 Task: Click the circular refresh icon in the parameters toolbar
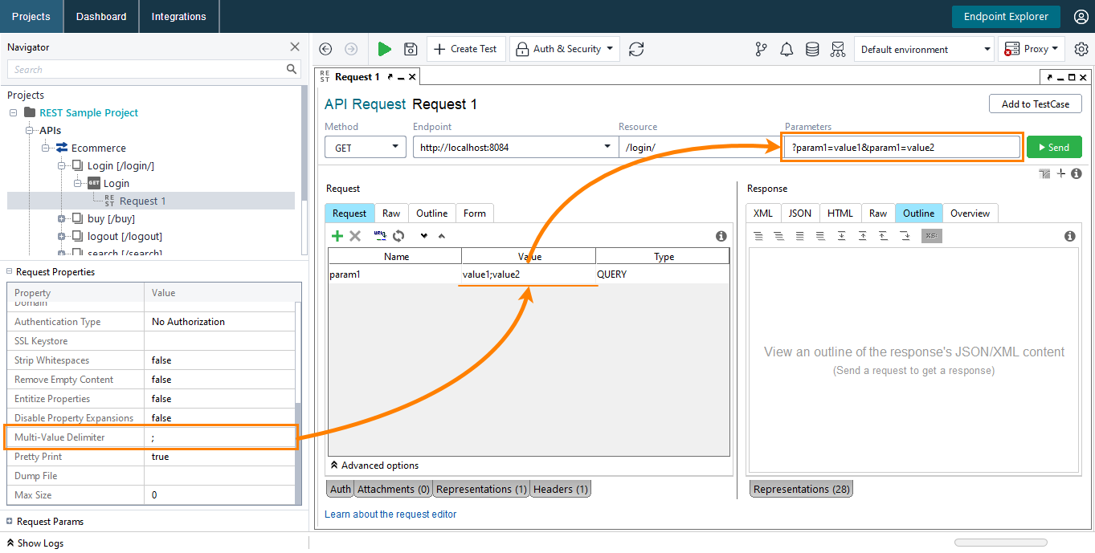coord(398,236)
